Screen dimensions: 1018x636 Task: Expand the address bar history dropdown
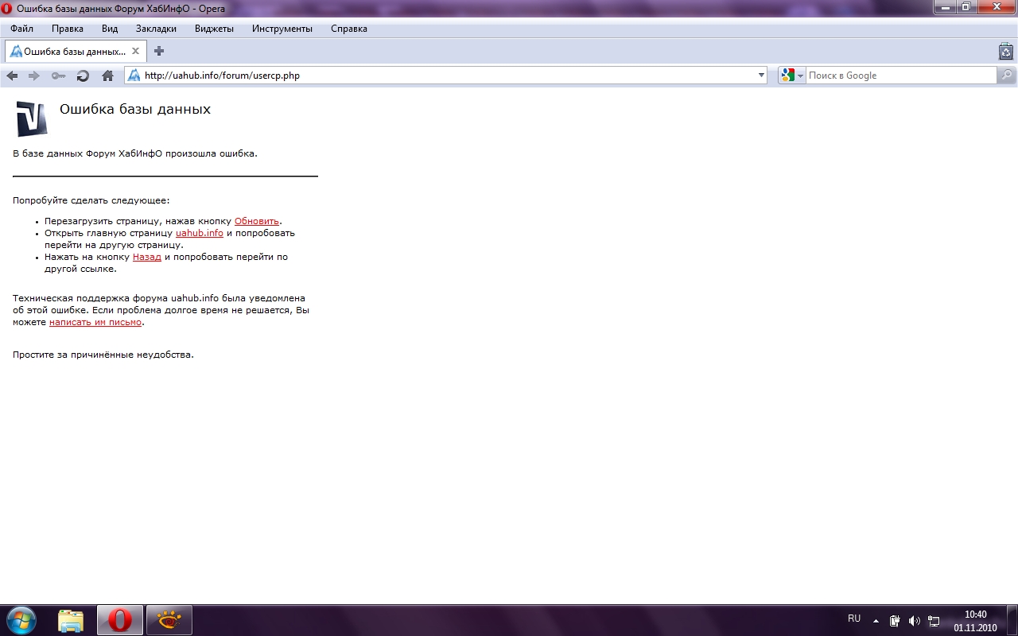point(761,76)
